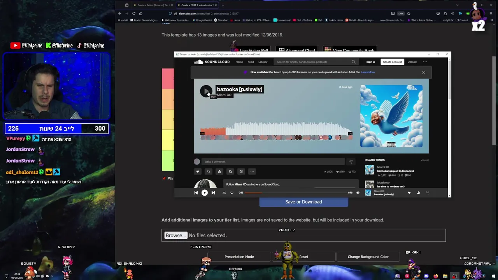The image size is (498, 280).
Task: Open the SoundCloud header more options menu
Action: tap(425, 62)
